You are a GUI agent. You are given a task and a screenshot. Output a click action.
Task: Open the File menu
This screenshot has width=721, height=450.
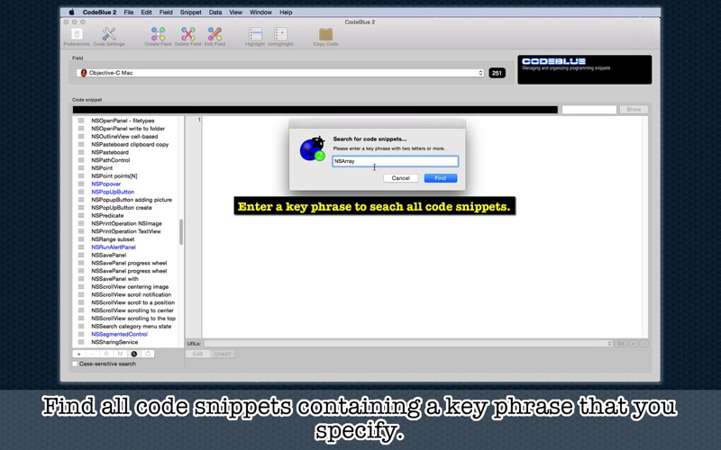(x=129, y=13)
